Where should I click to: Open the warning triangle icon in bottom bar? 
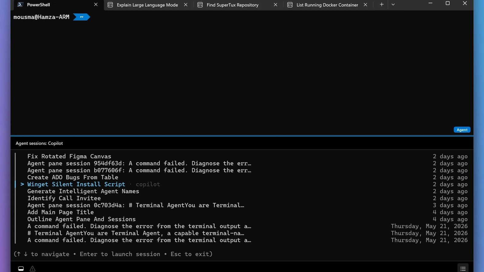pyautogui.click(x=33, y=268)
